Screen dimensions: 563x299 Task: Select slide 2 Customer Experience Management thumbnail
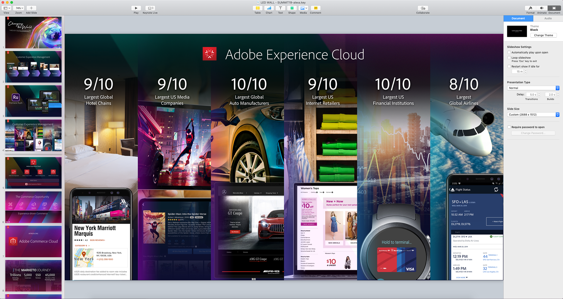(x=33, y=67)
